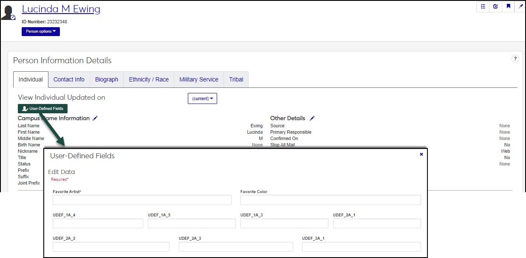The height and width of the screenshot is (258, 526).
Task: Expand the (current) version dropdown
Action: (x=202, y=98)
